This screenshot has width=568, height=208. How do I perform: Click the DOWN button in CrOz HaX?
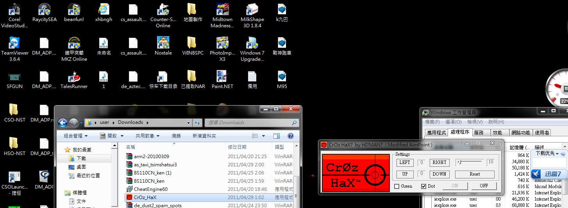click(x=439, y=174)
